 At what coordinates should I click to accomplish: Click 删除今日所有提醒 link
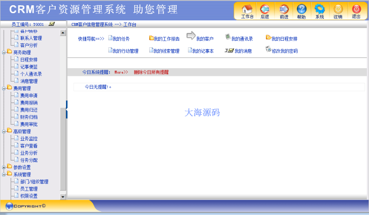151,72
